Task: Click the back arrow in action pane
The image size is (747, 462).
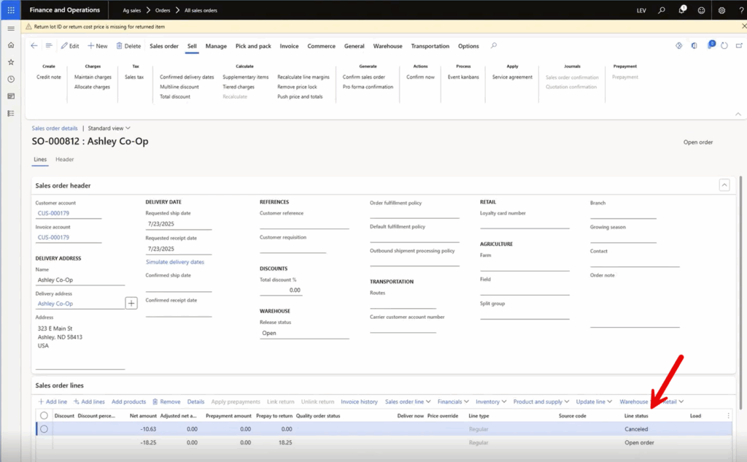Action: tap(34, 46)
